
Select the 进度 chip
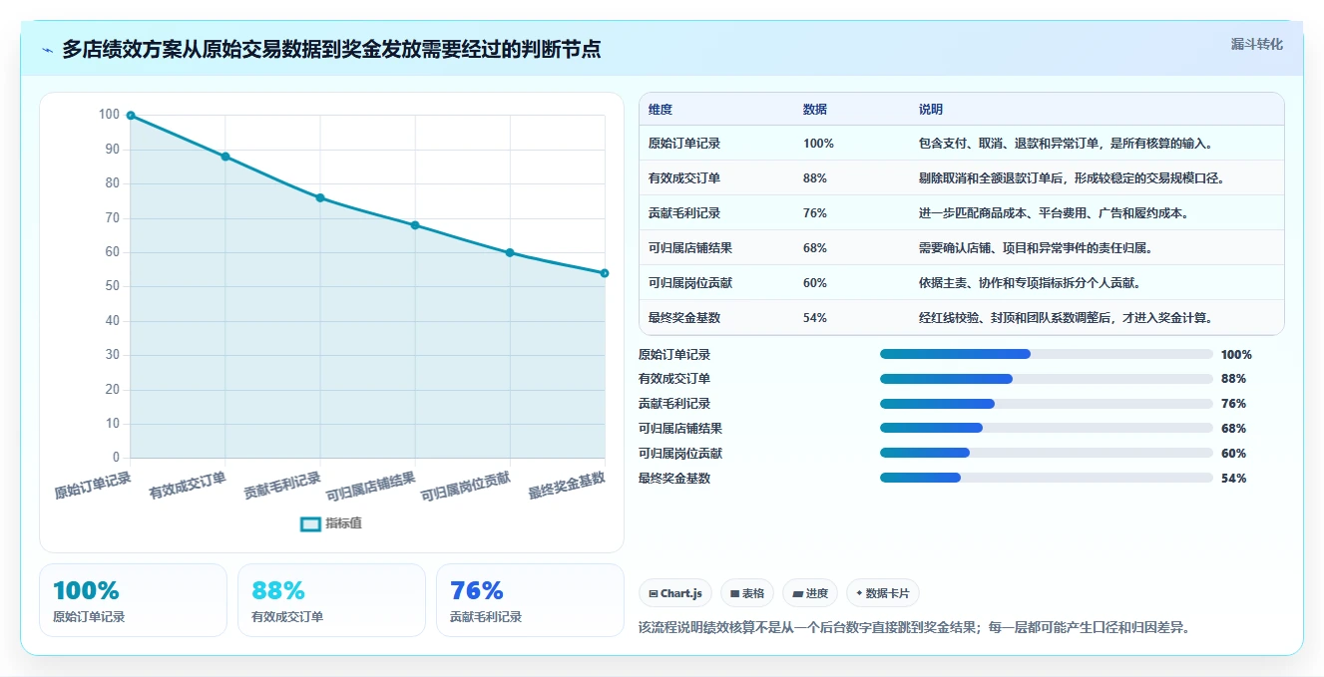pos(809,593)
